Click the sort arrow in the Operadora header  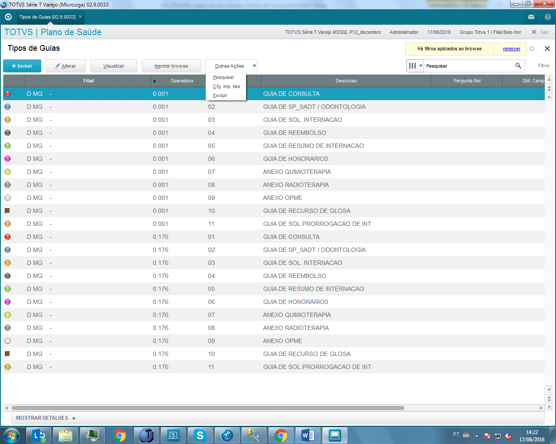click(155, 81)
